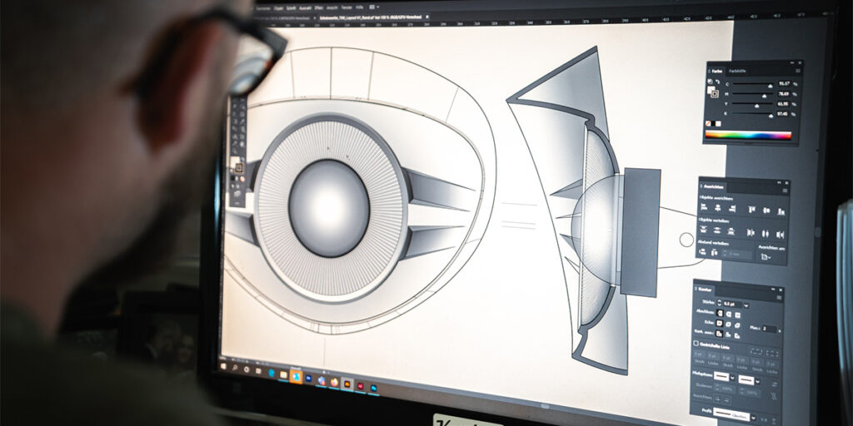Open File Explorer folder in taskbar
This screenshot has width=853, height=426.
pyautogui.click(x=283, y=375)
